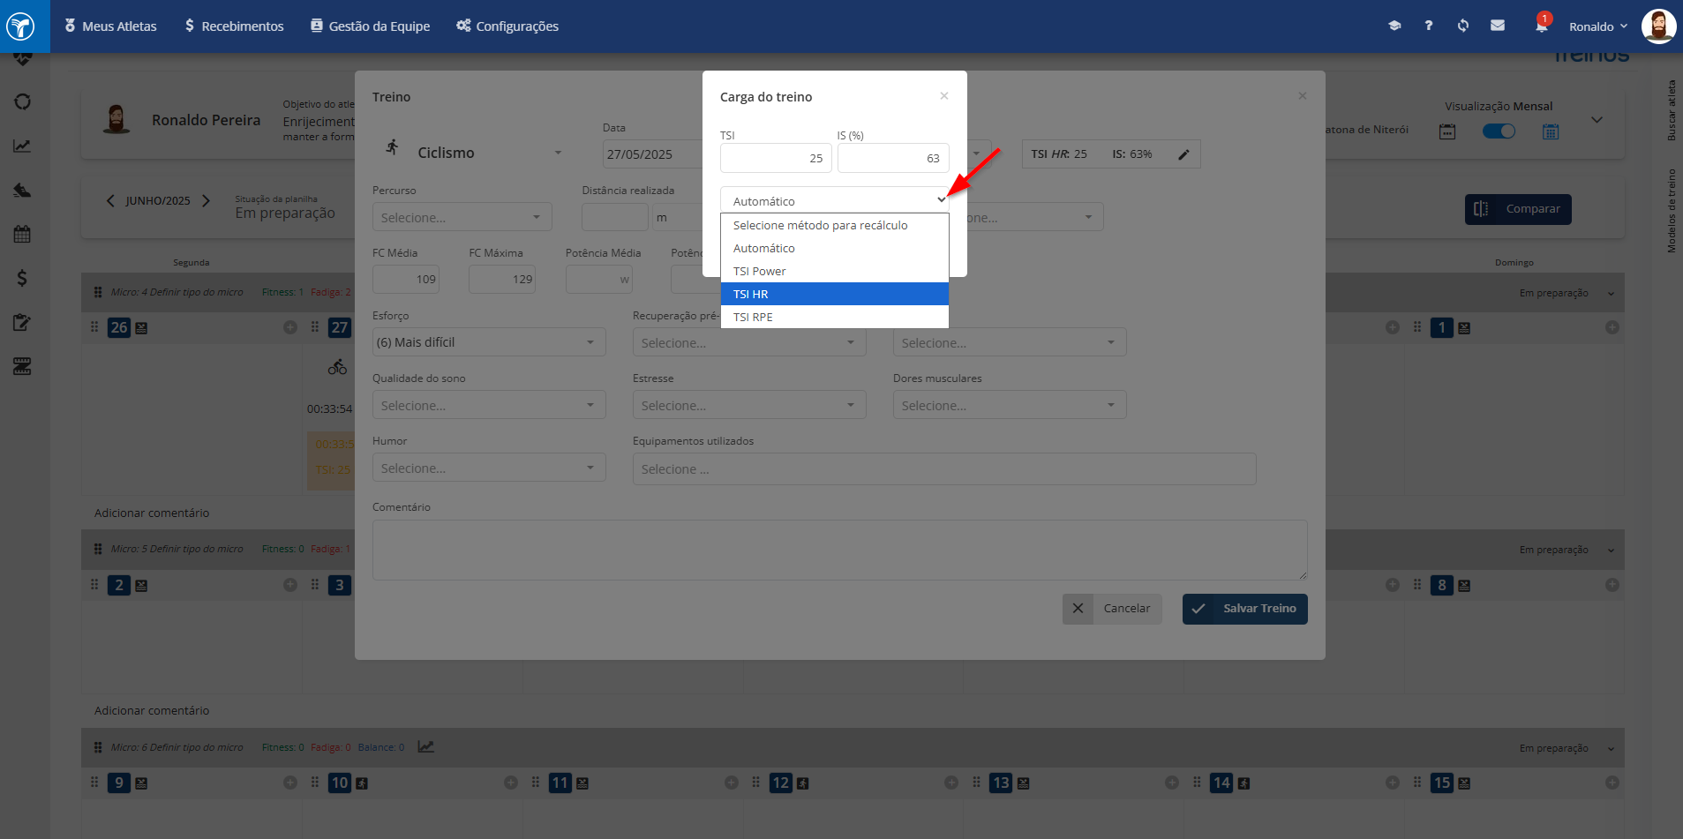Open the line chart sidebar icon

(x=22, y=146)
